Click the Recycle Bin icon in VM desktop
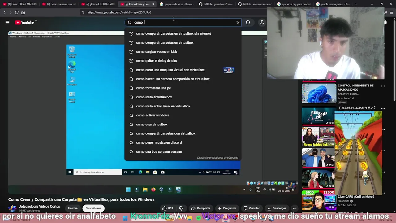396x223 pixels. click(72, 52)
